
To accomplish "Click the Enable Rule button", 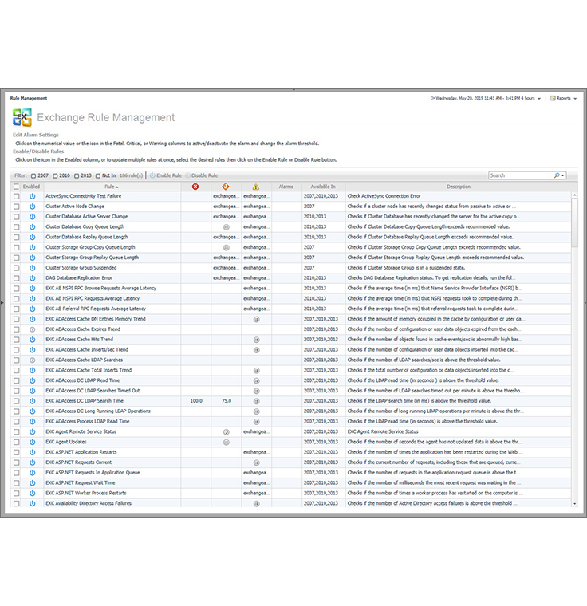I will [x=166, y=175].
